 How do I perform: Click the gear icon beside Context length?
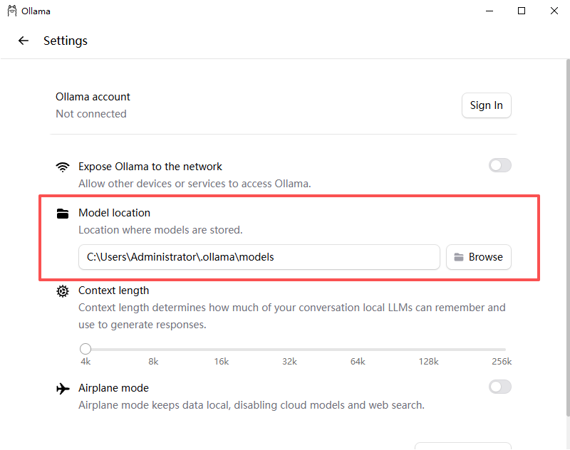tap(63, 291)
